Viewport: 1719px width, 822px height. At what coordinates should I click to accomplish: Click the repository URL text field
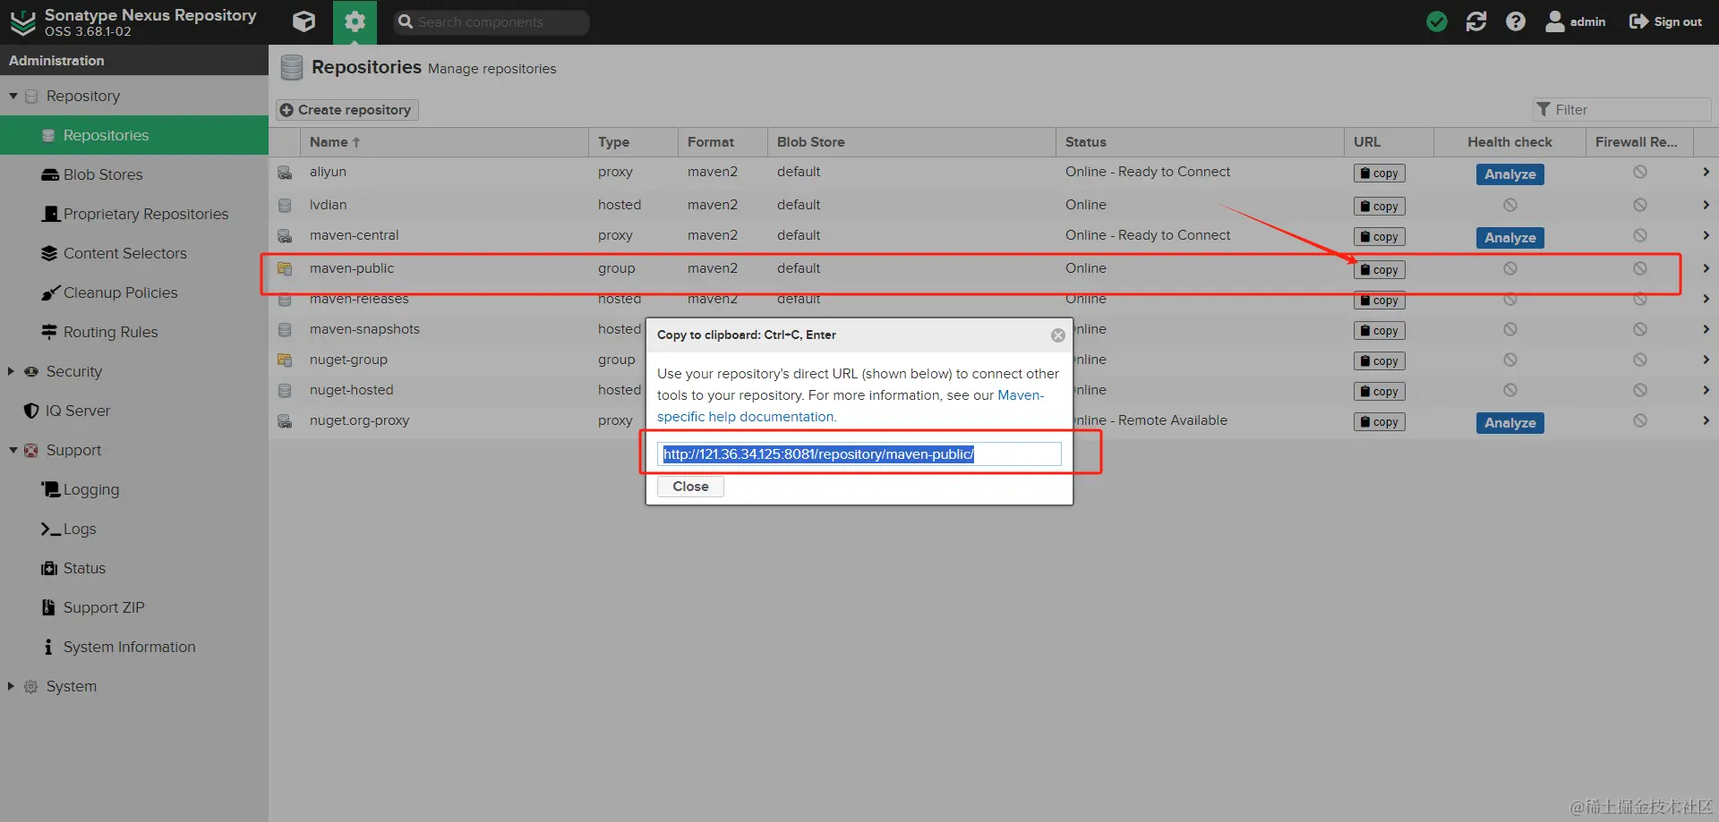[859, 454]
